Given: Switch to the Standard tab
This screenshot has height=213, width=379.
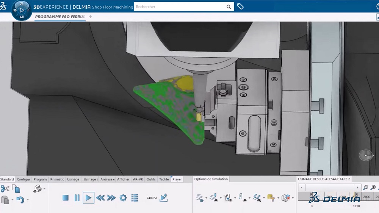Looking at the screenshot, I should point(7,179).
